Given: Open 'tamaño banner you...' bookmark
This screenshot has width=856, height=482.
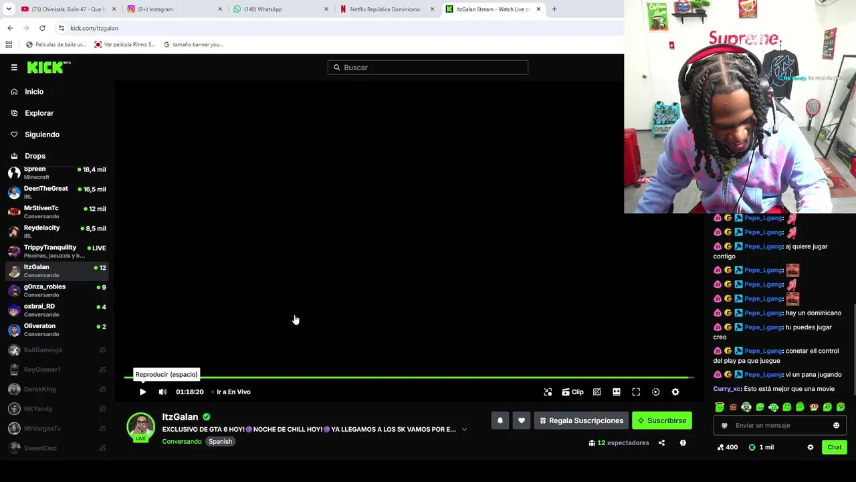Looking at the screenshot, I should pos(193,45).
